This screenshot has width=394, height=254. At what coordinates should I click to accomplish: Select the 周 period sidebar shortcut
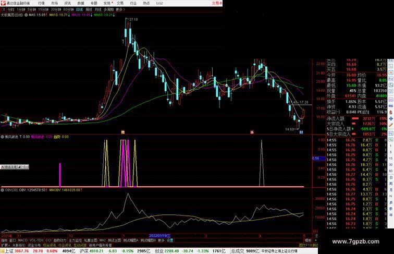tap(391, 184)
